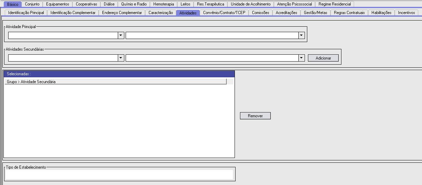Select the Diálise tab
The image size is (422, 185).
coord(109,4)
